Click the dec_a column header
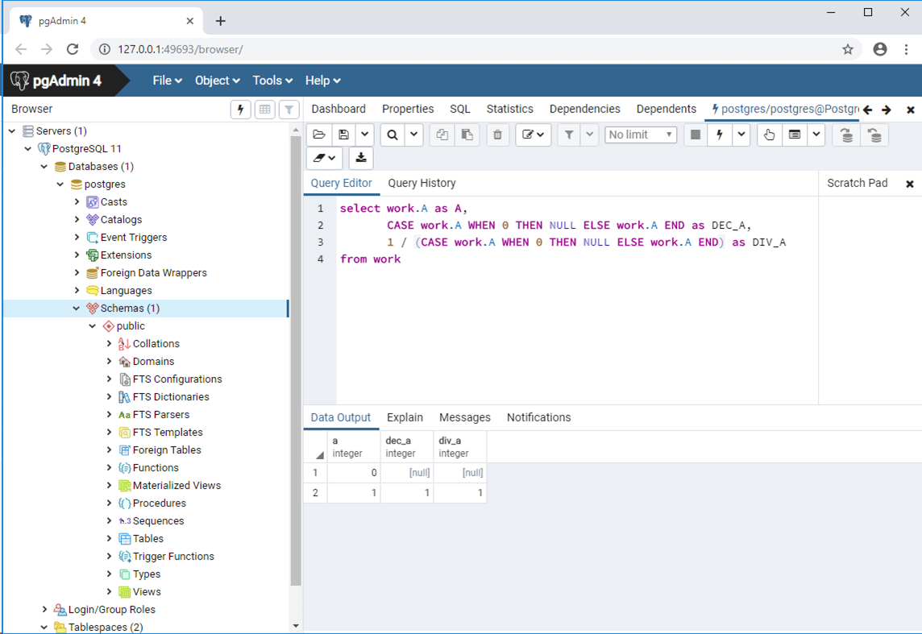Screen dimensions: 922x634 pos(407,446)
